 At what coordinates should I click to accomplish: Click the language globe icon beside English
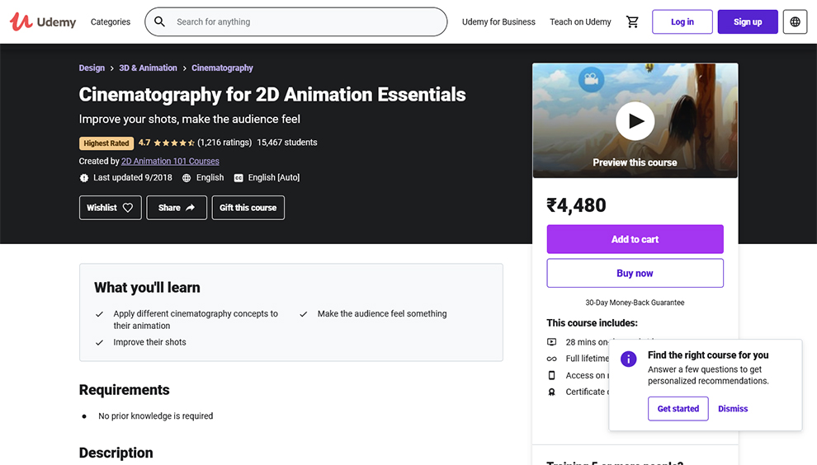pos(187,178)
